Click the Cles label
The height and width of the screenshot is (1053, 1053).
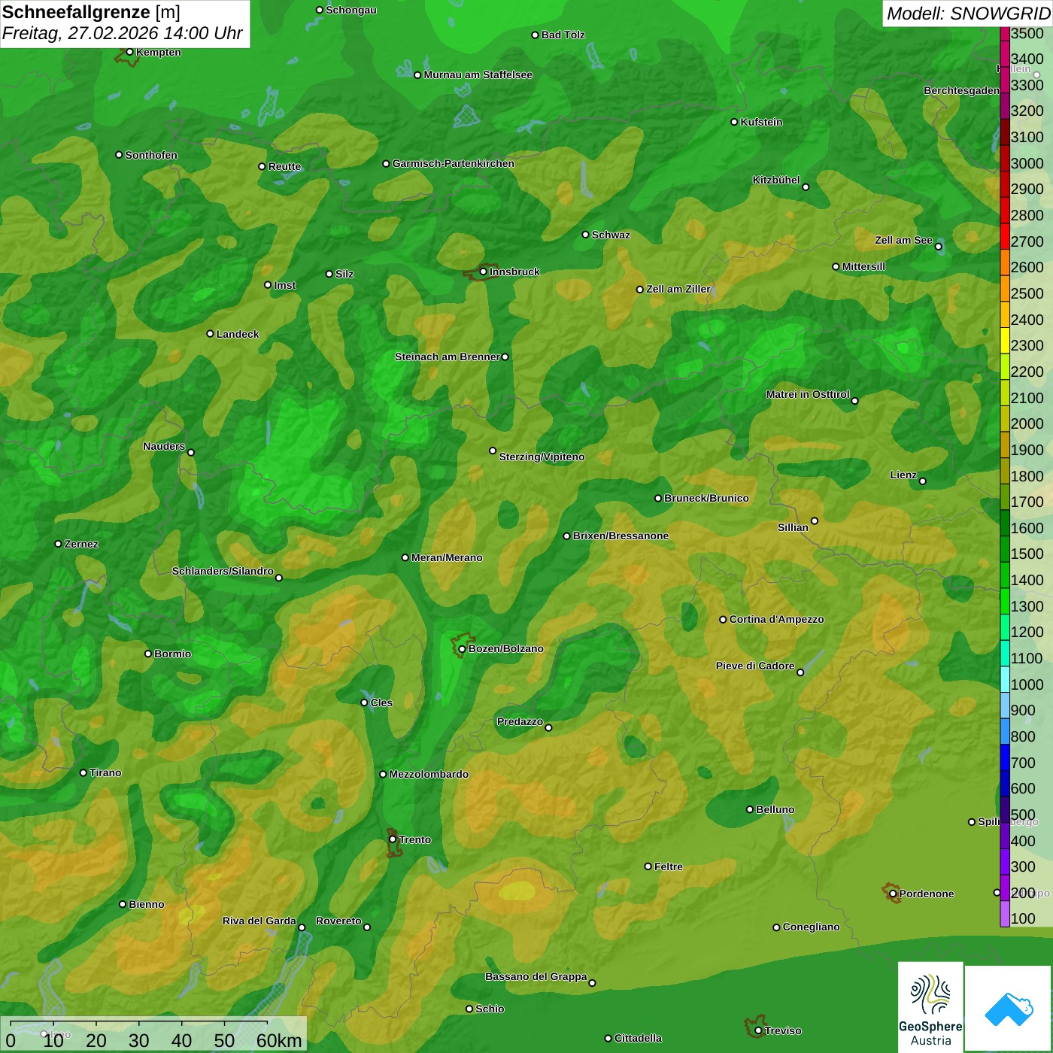coord(381,703)
